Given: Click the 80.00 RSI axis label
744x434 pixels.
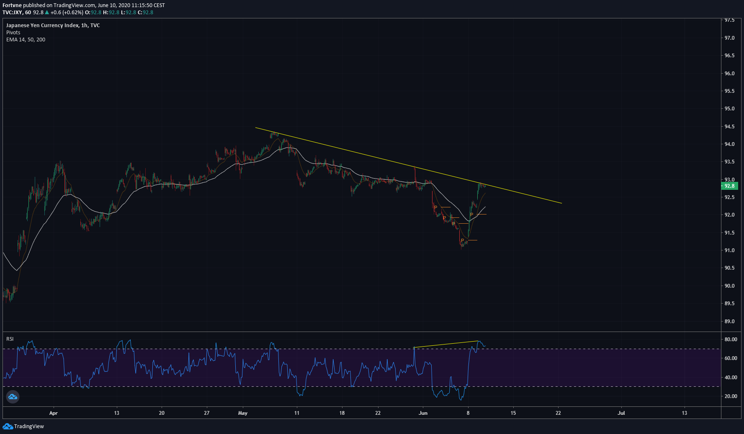Looking at the screenshot, I should [731, 340].
